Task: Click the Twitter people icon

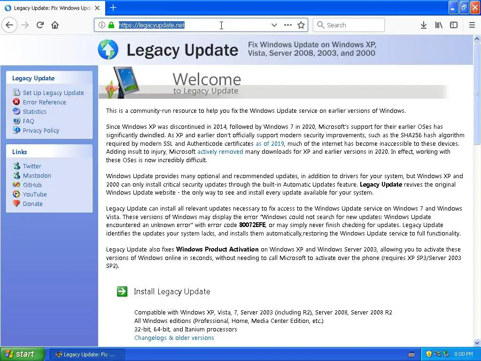Action: (16, 166)
